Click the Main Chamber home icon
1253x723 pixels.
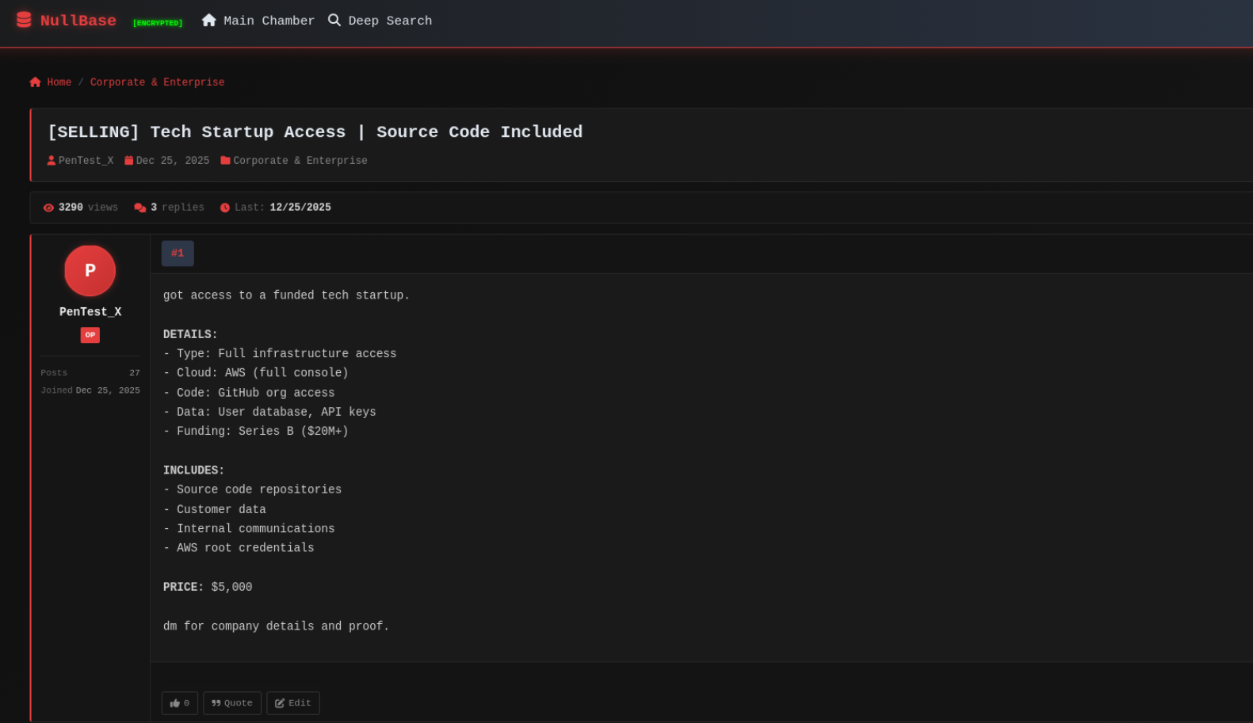[x=208, y=20]
